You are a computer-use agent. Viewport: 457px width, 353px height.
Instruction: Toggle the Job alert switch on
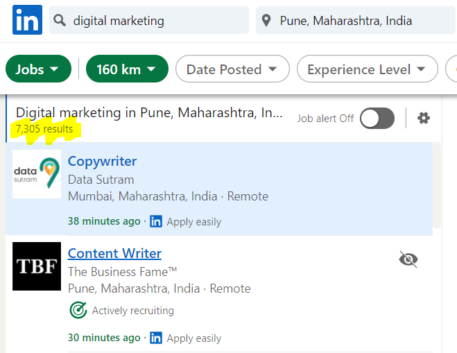[x=377, y=119]
